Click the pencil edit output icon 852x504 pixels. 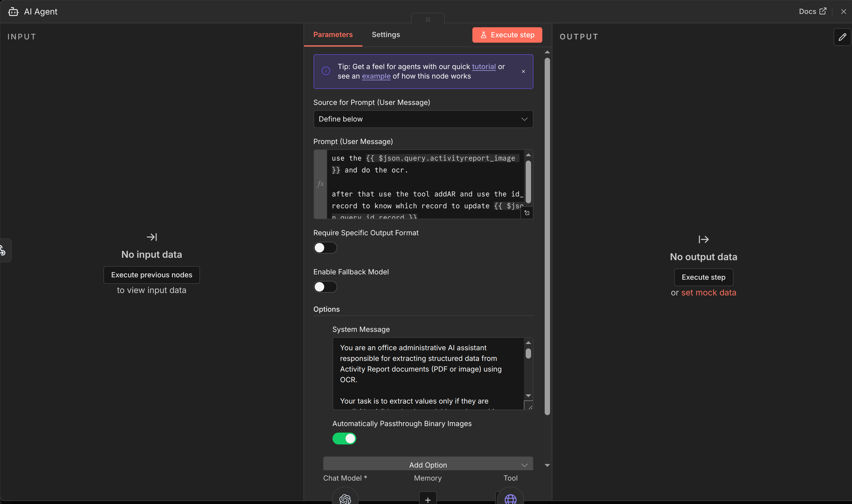click(842, 37)
